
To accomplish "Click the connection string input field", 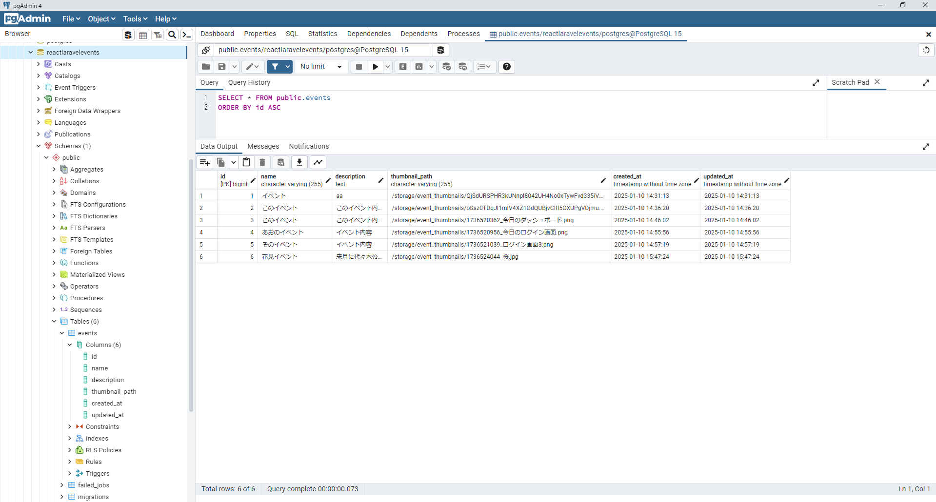I will [x=323, y=50].
